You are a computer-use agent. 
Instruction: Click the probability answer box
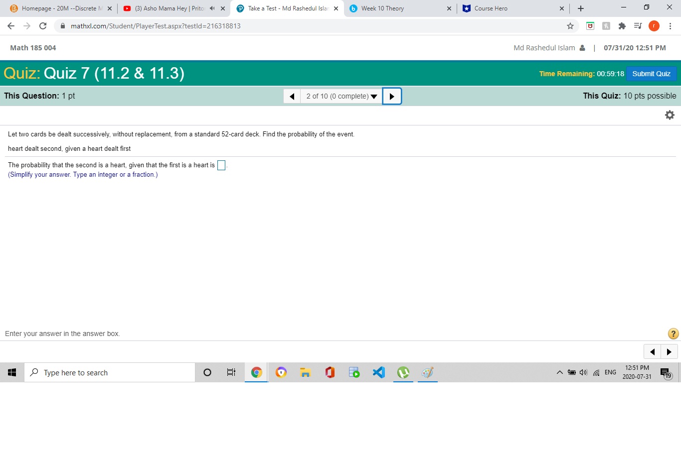221,165
